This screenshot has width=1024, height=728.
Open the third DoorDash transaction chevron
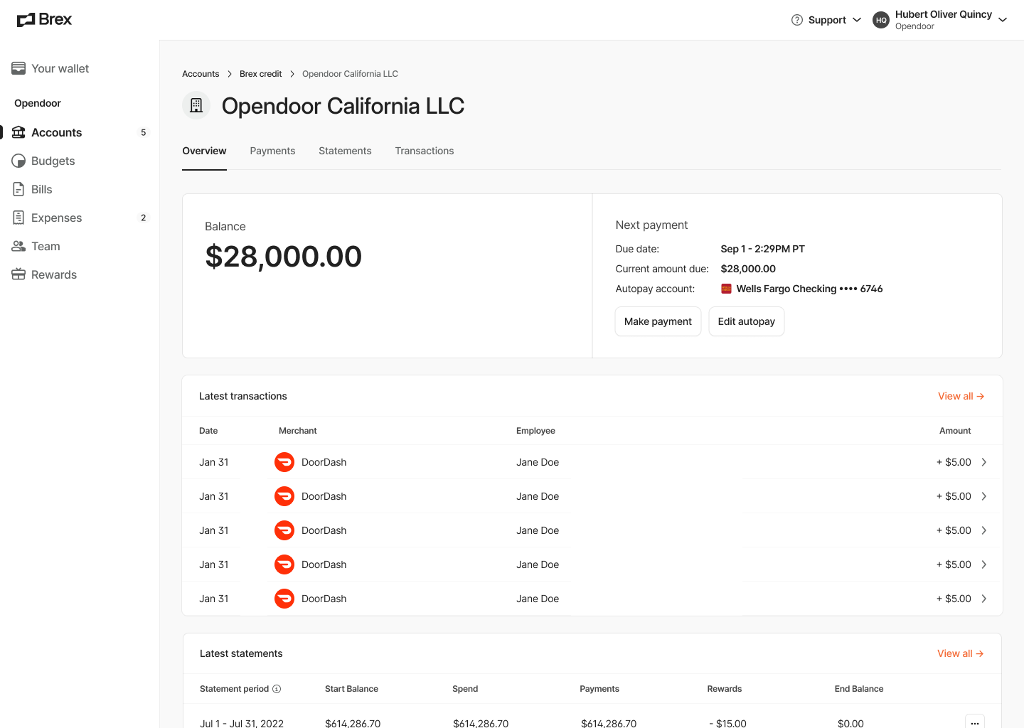click(x=984, y=530)
